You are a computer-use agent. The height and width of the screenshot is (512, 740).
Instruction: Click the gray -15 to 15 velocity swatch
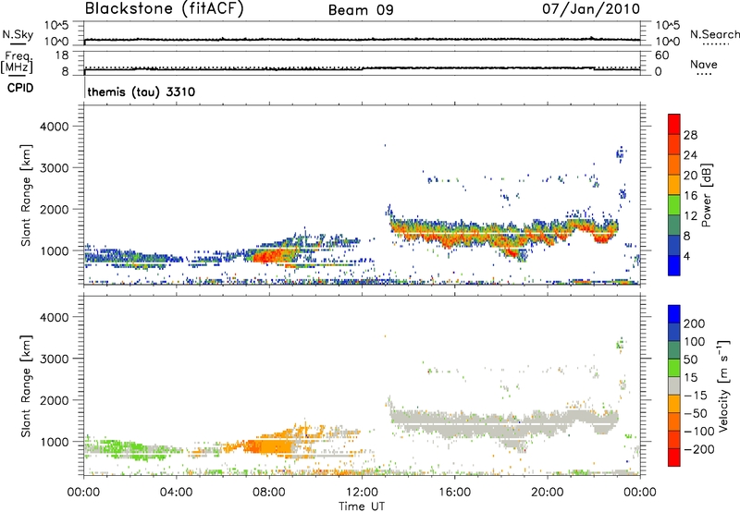(674, 385)
